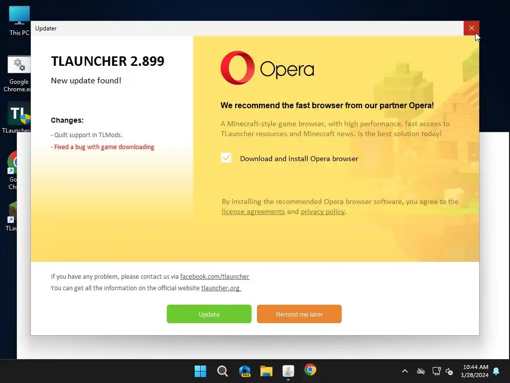Open taskbar Search
510x383 pixels.
point(223,371)
